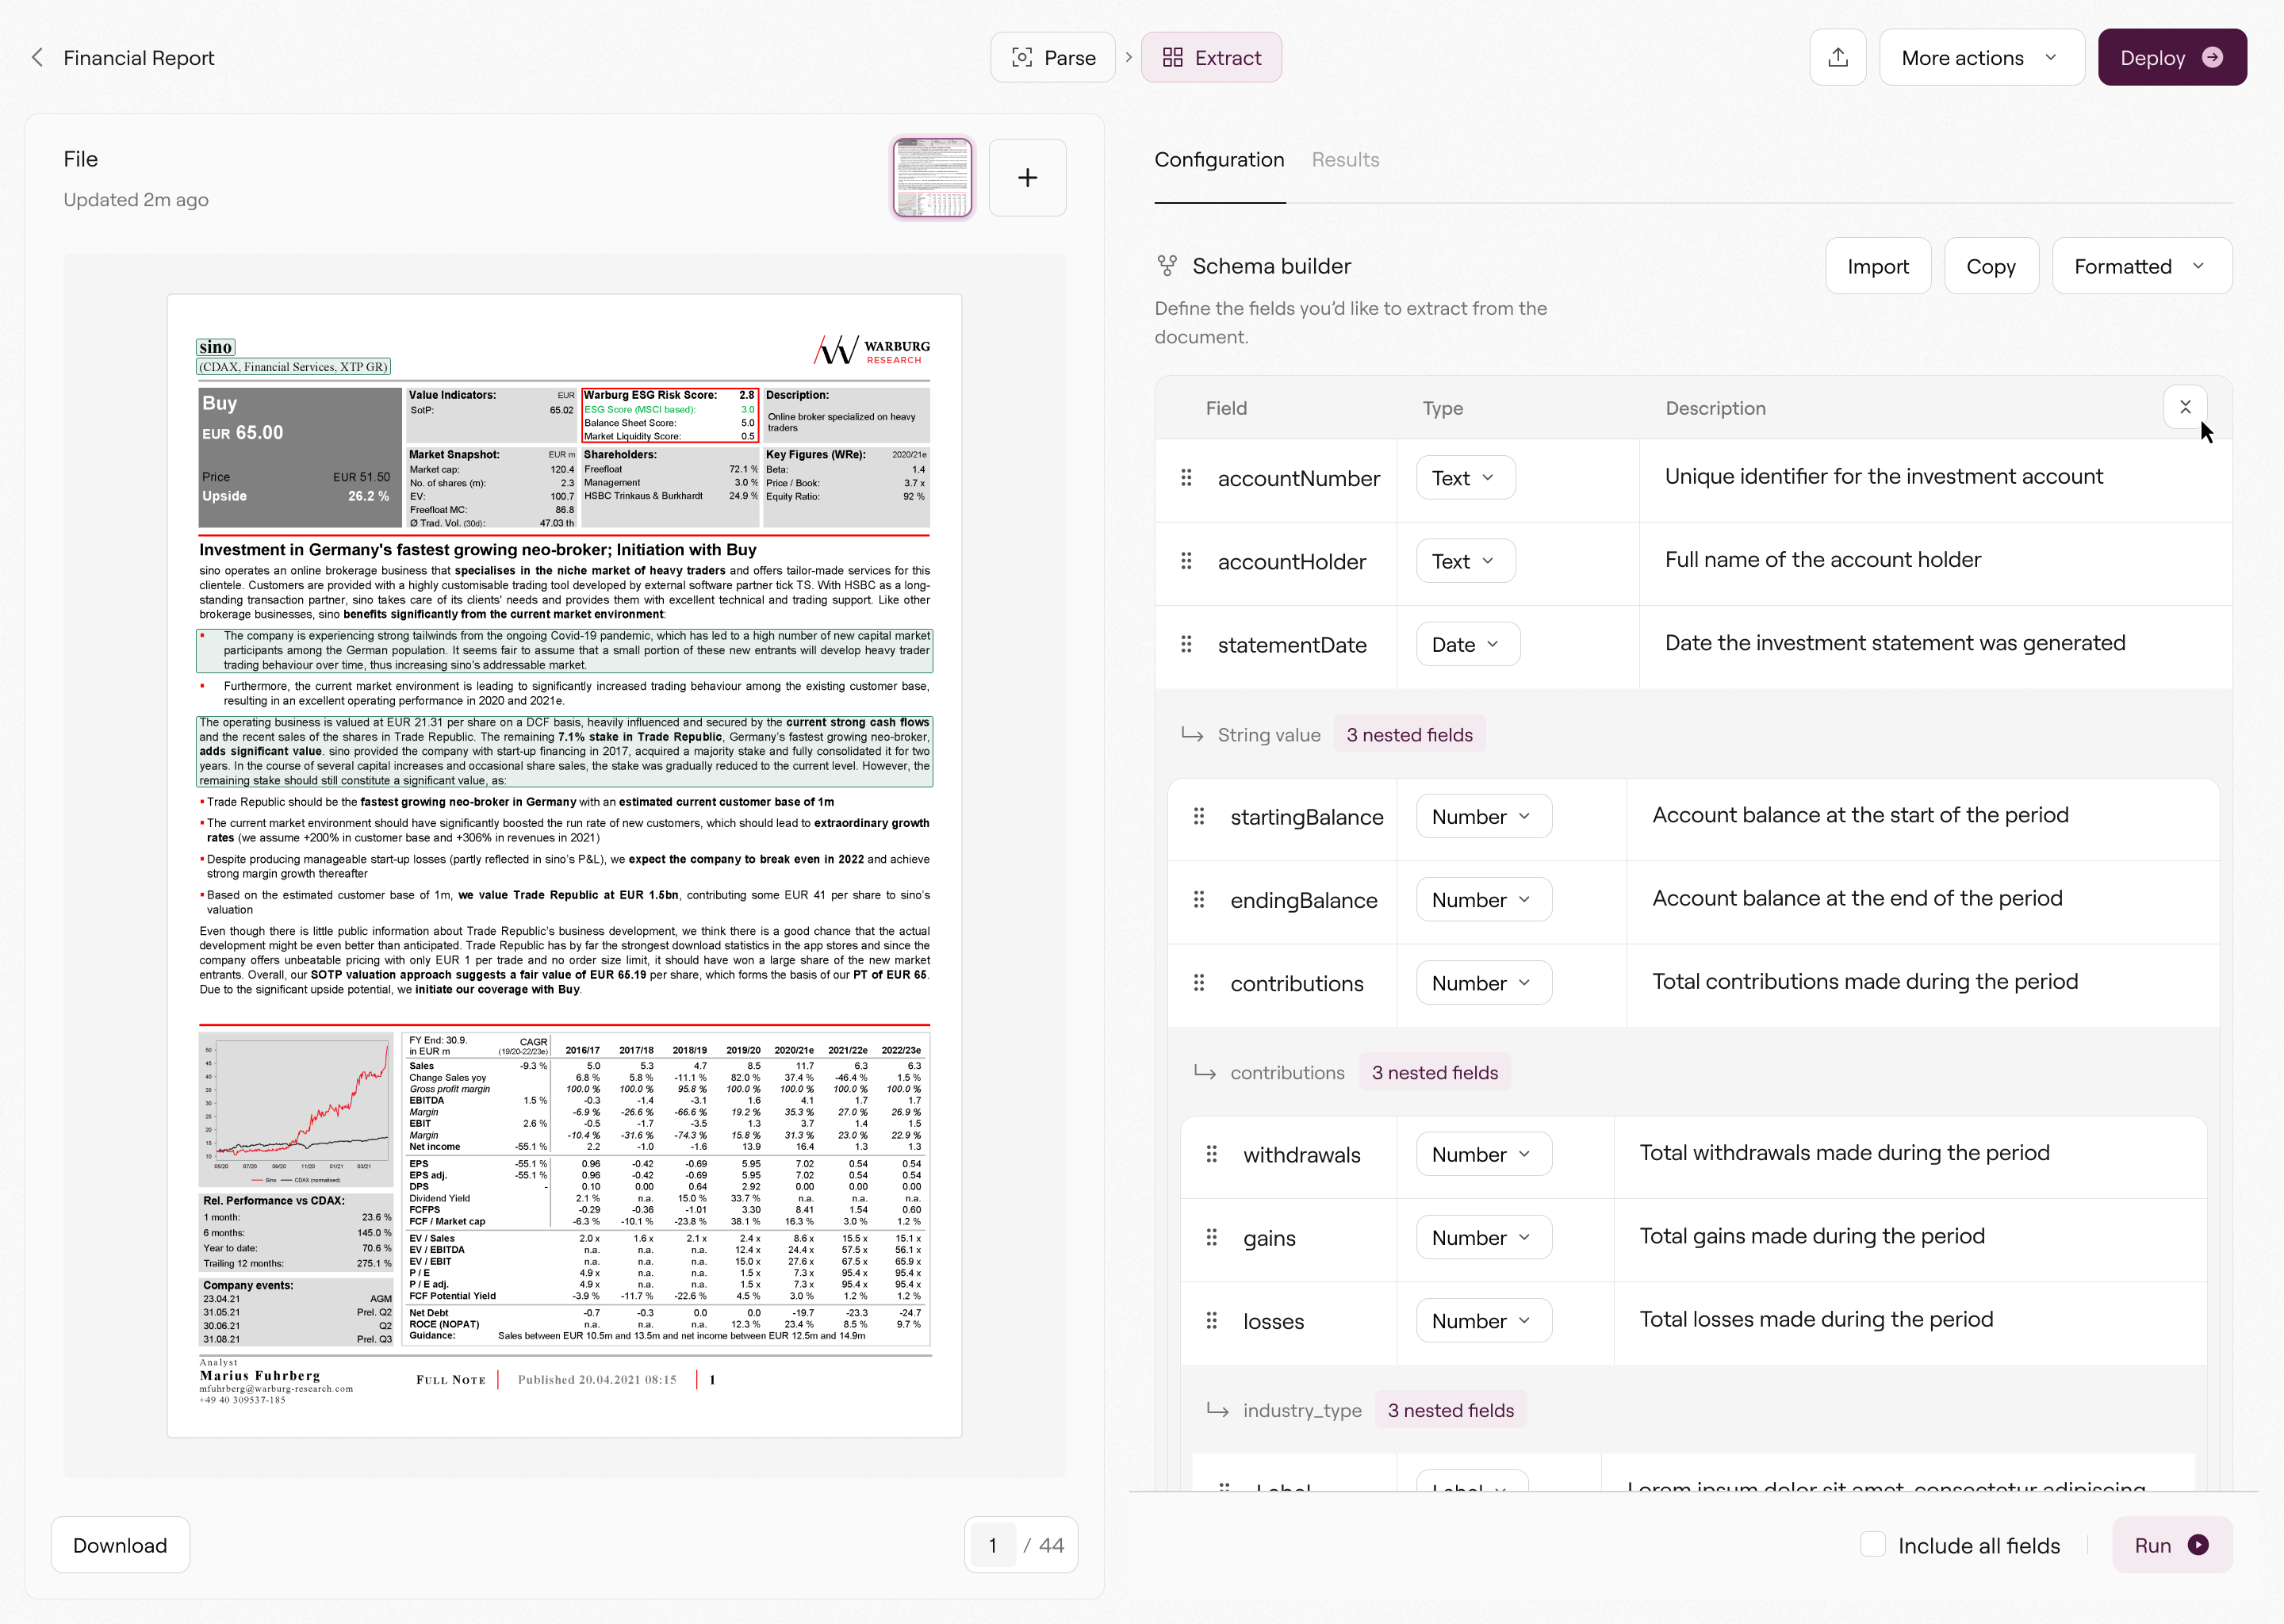Viewport: 2284px width, 1624px height.
Task: Change statementDate type via Date dropdown
Action: pos(1467,644)
